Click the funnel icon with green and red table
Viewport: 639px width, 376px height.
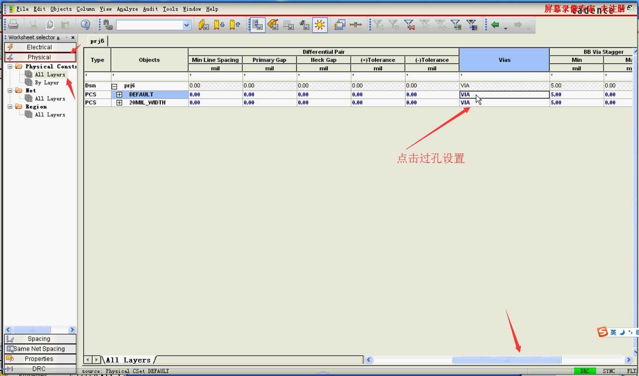click(456, 25)
